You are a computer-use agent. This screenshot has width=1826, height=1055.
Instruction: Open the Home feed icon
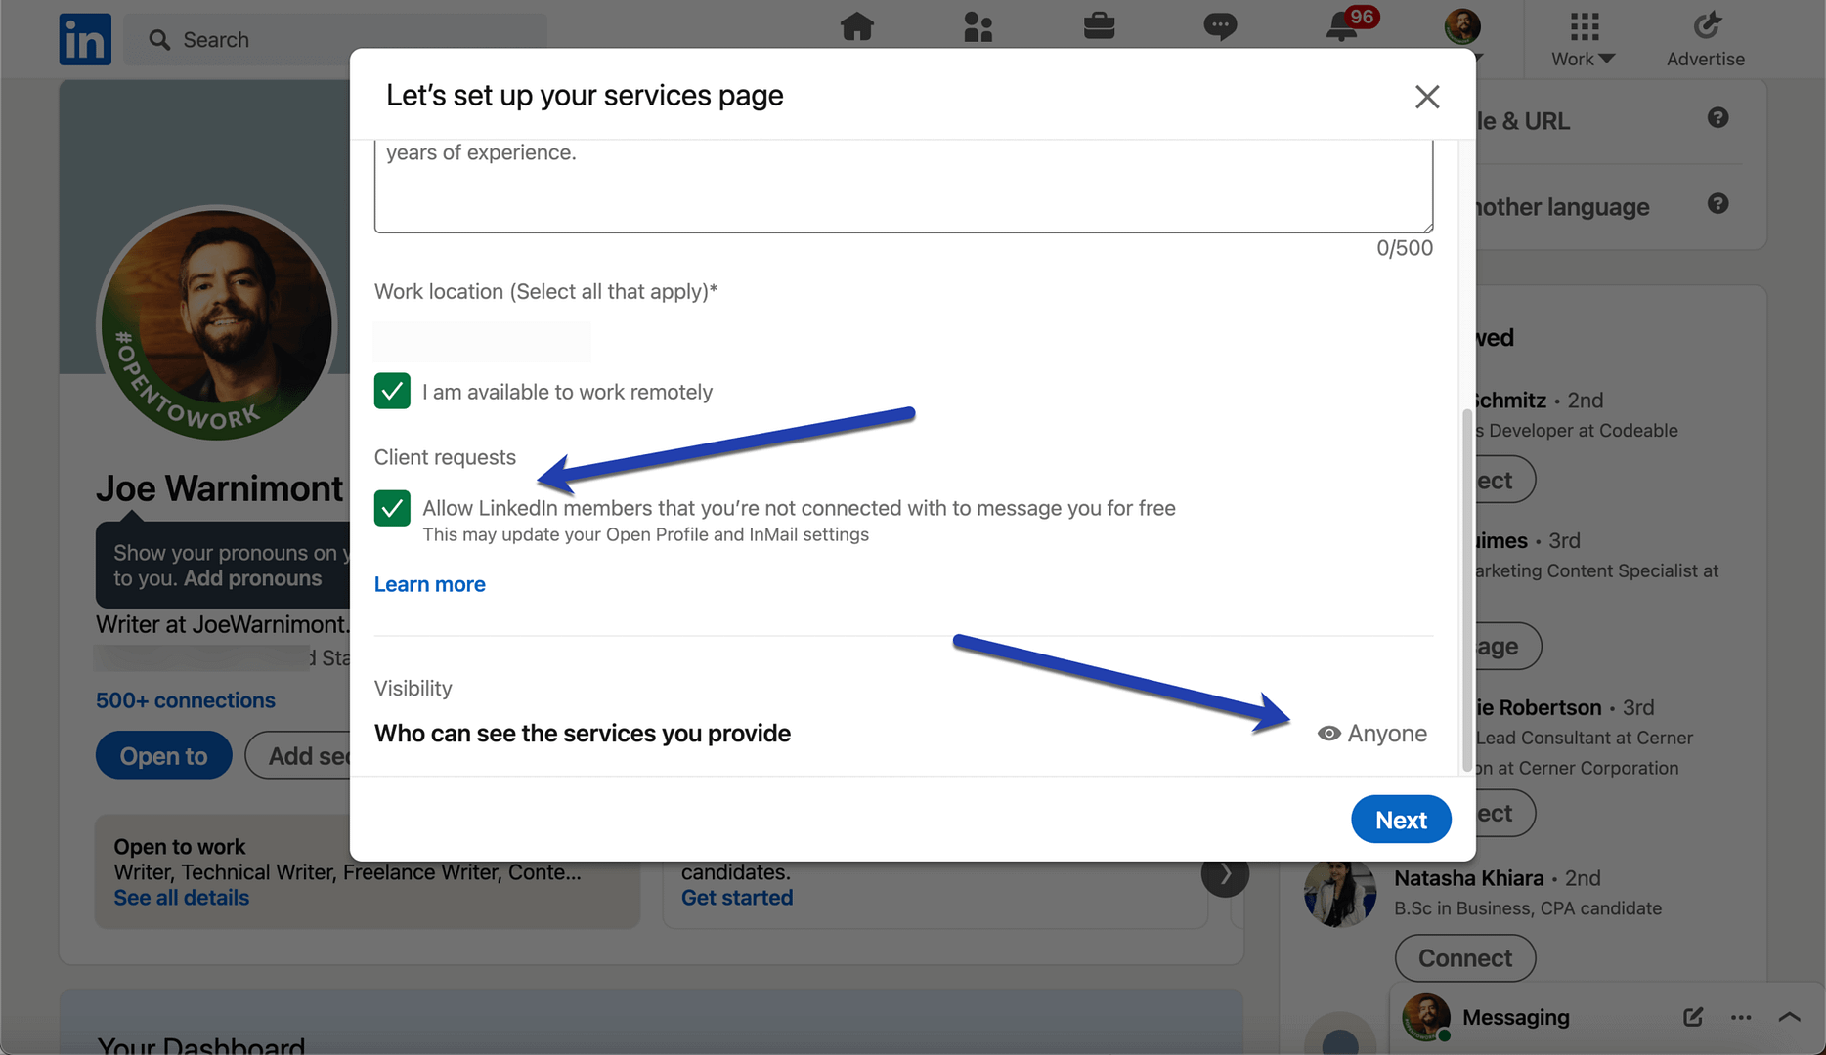pyautogui.click(x=857, y=27)
